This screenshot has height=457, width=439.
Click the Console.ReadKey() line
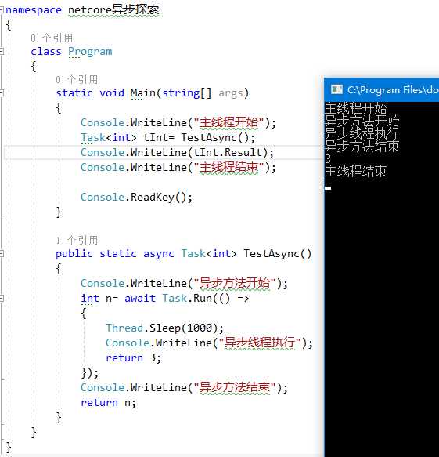coord(136,197)
